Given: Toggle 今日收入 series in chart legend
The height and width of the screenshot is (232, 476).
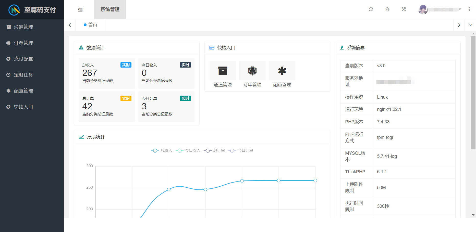Looking at the screenshot, I should (x=188, y=150).
